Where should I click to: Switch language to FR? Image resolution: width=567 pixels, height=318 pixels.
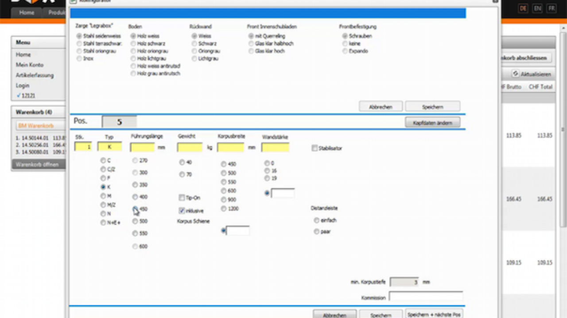[x=551, y=8]
